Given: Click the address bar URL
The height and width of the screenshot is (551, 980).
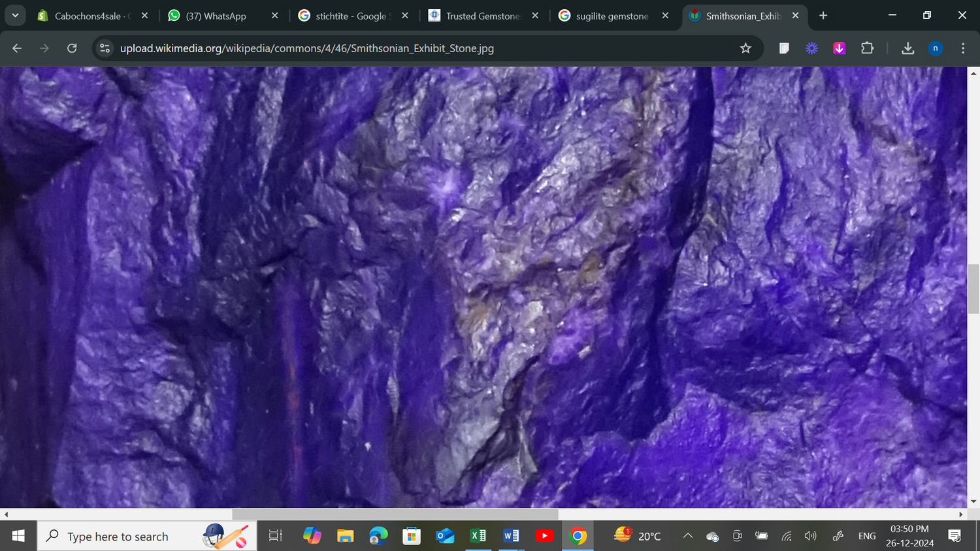Looking at the screenshot, I should 307,48.
